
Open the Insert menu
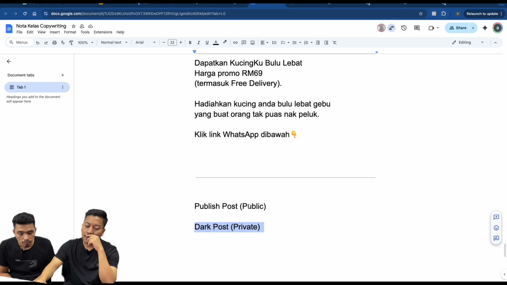(x=55, y=32)
